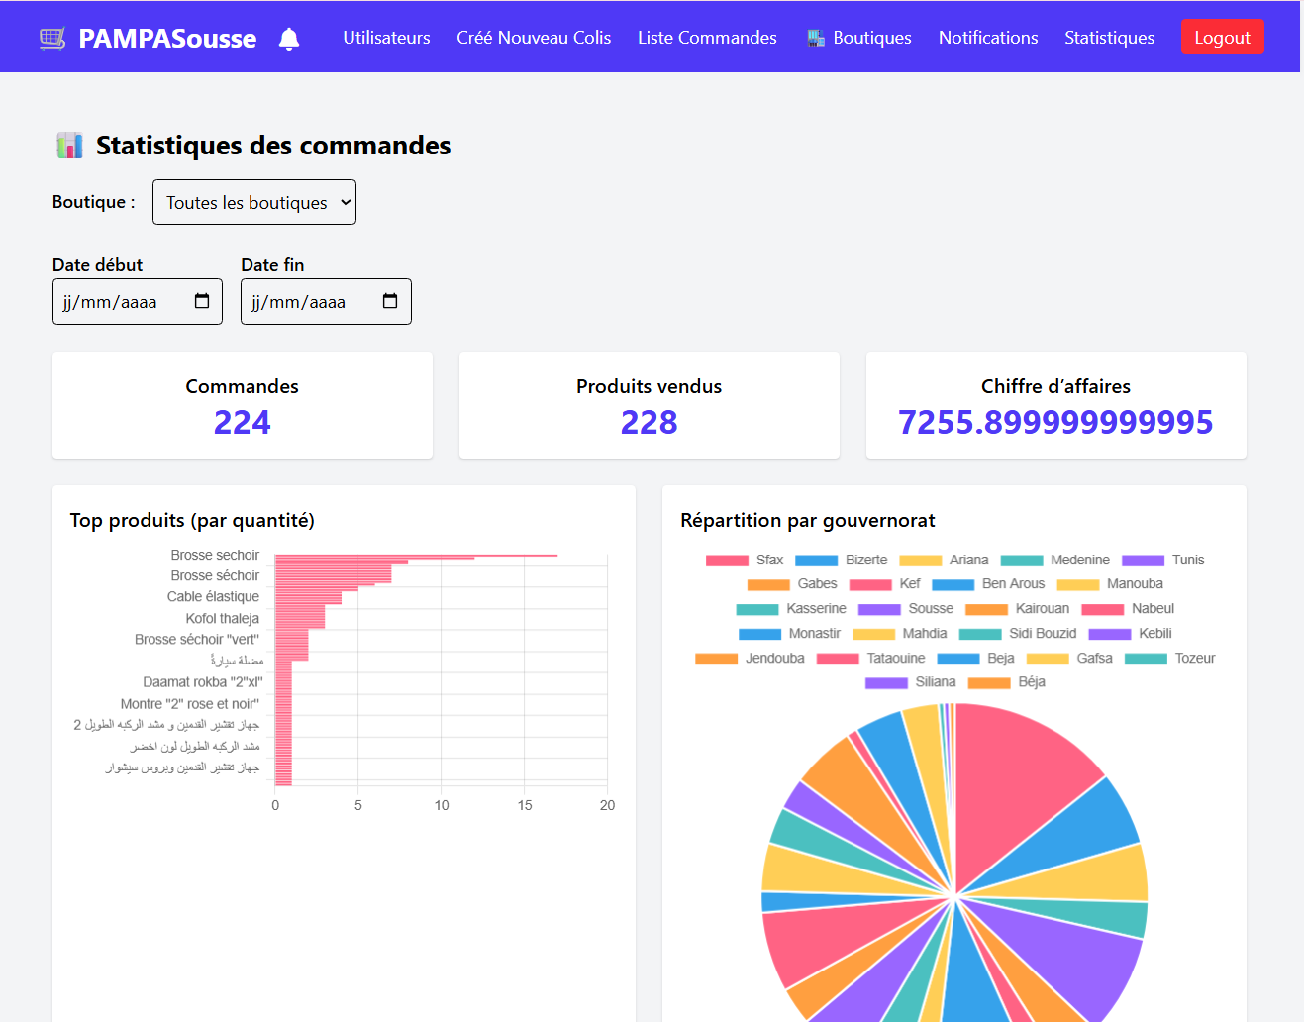The height and width of the screenshot is (1022, 1304).
Task: Toggle the Tunis legend entry
Action: [x=1163, y=560]
